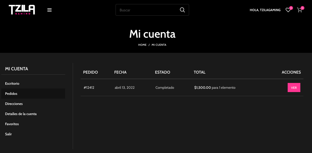Select Pedidos in account sidebar

tap(11, 94)
